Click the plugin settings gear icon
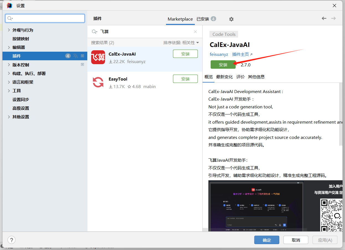Viewport: 345px width, 250px height. click(x=231, y=19)
